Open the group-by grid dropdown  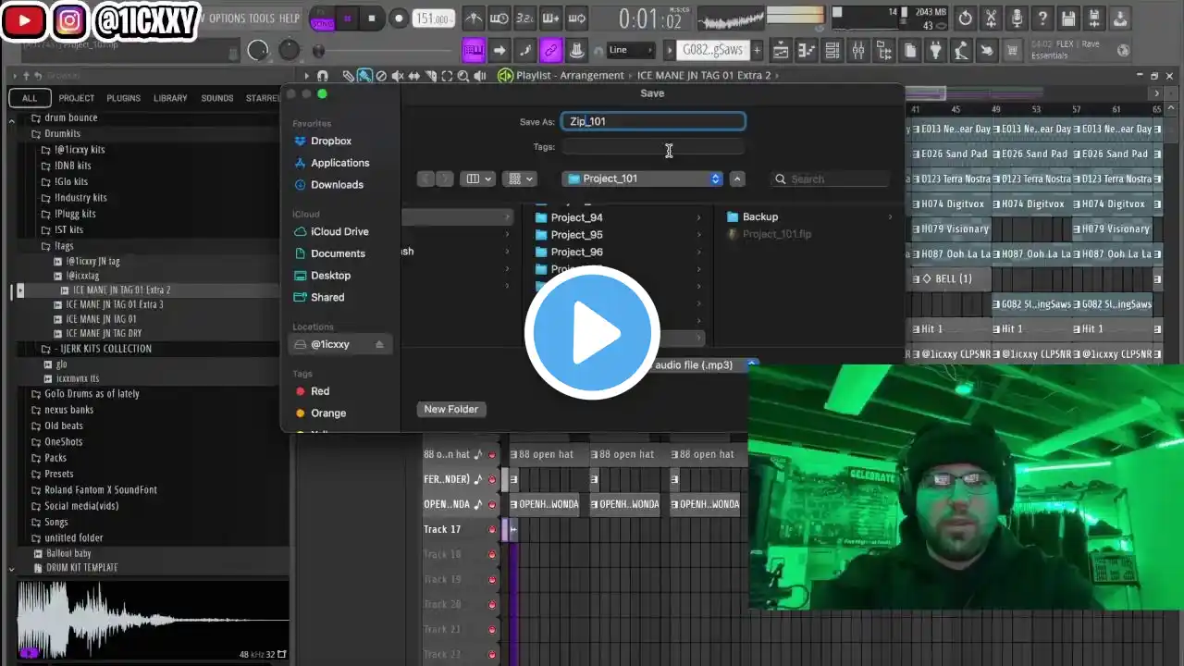[519, 179]
